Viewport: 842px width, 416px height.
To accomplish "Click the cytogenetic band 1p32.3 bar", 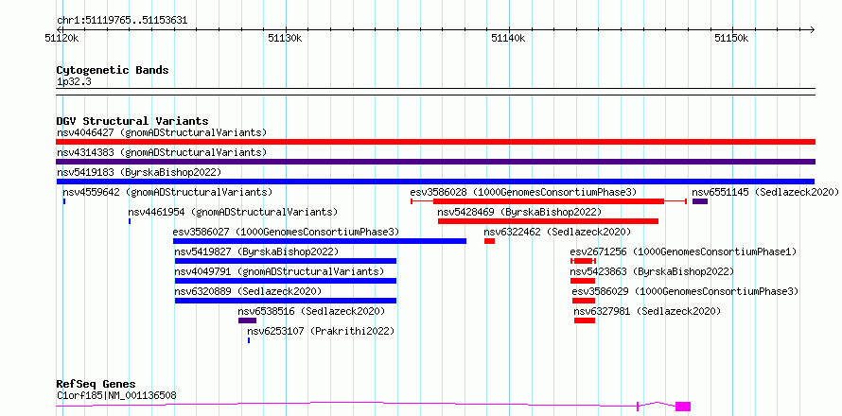I will click(x=435, y=92).
